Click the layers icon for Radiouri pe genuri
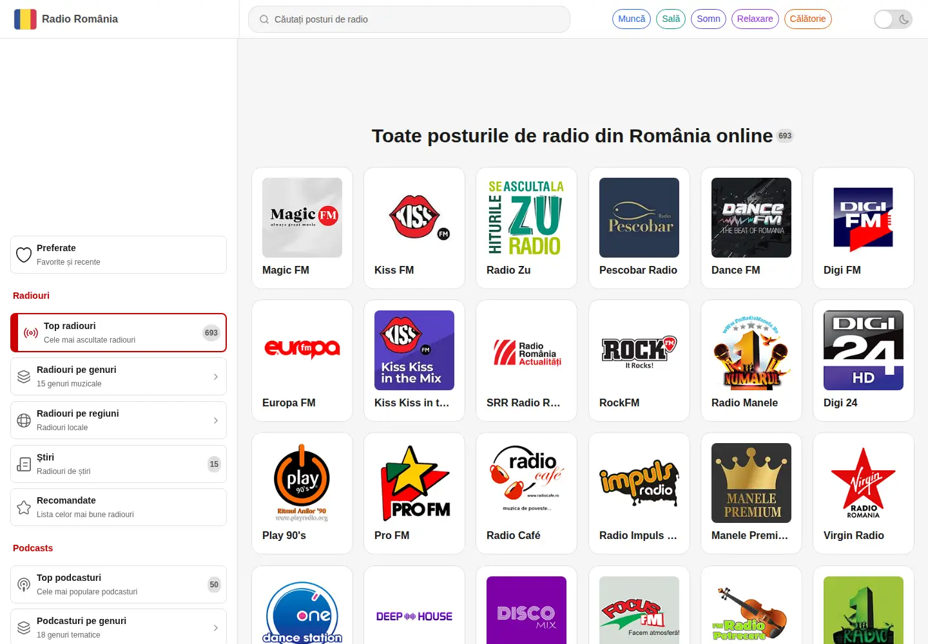928x644 pixels. (24, 377)
